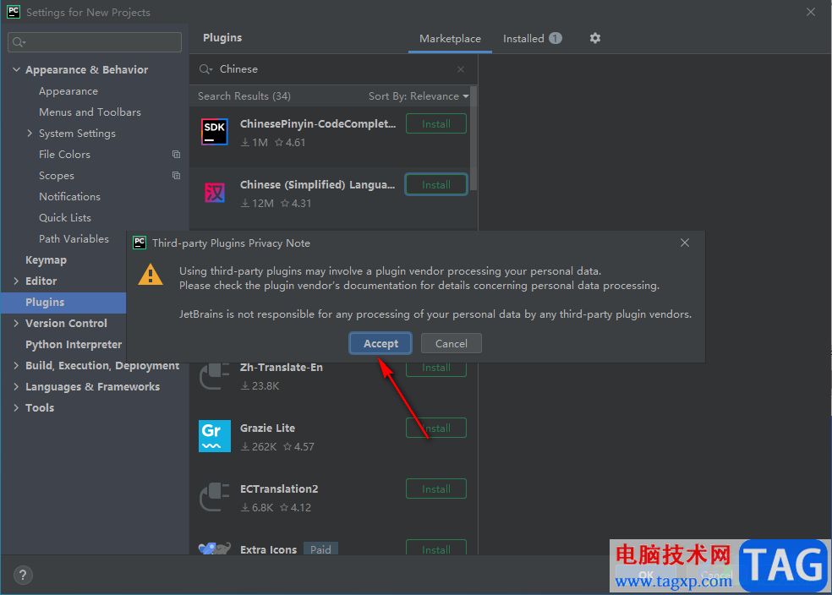The height and width of the screenshot is (595, 832).
Task: Click the warning triangle icon in dialog
Action: (151, 274)
